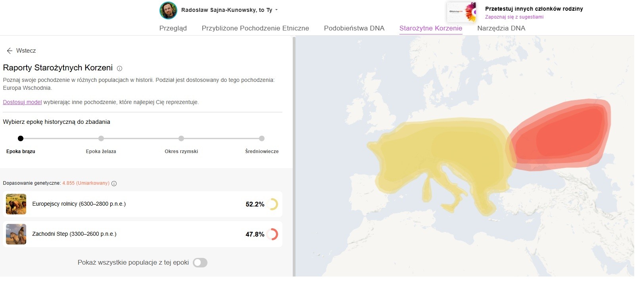The height and width of the screenshot is (286, 637).
Task: Select the Epoka żelaza timeline point
Action: click(101, 138)
